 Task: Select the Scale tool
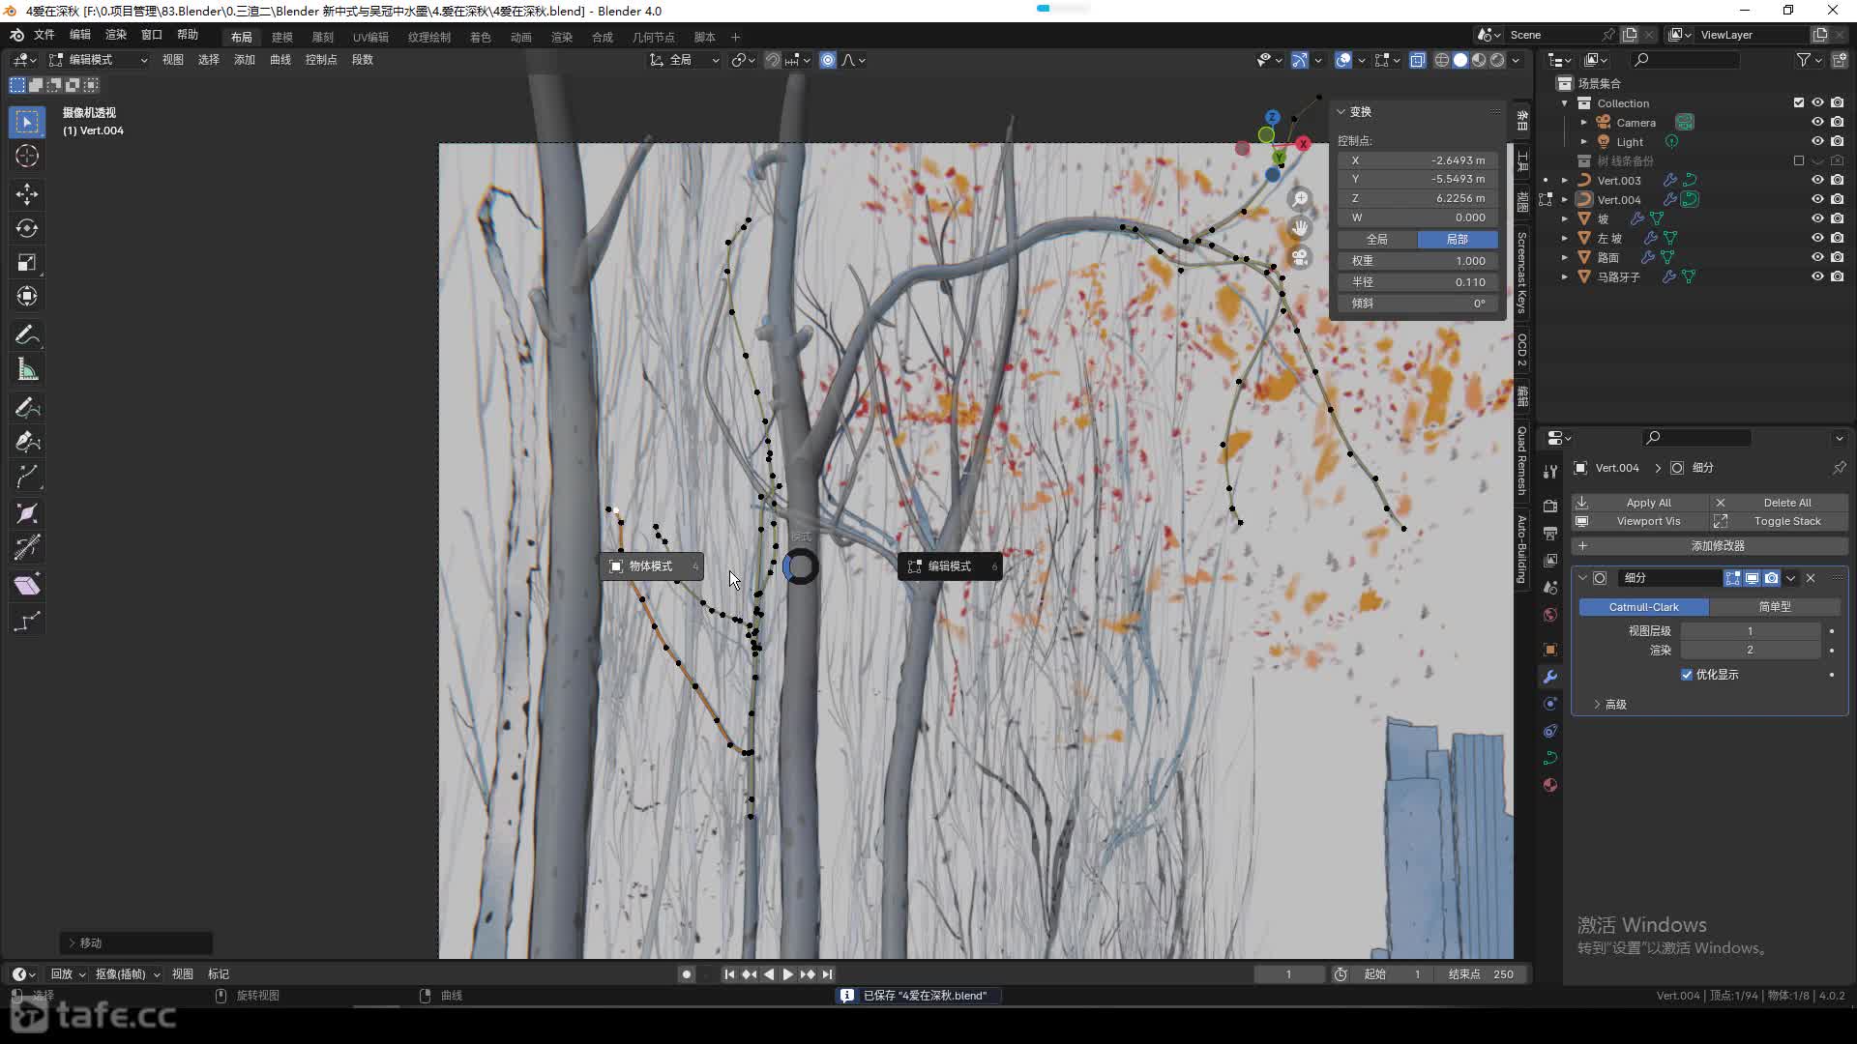click(x=27, y=262)
